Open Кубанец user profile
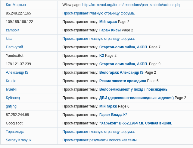Image resolution: width=193 pixels, height=148 pixels. 13,98
